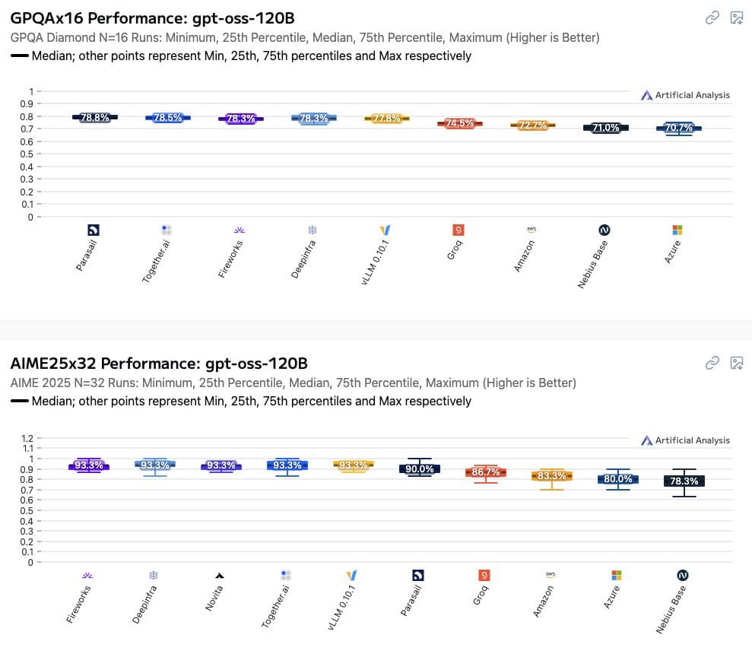Select Azure Microsoft logo in GPQA chart
Image resolution: width=752 pixels, height=651 pixels.
point(677,230)
